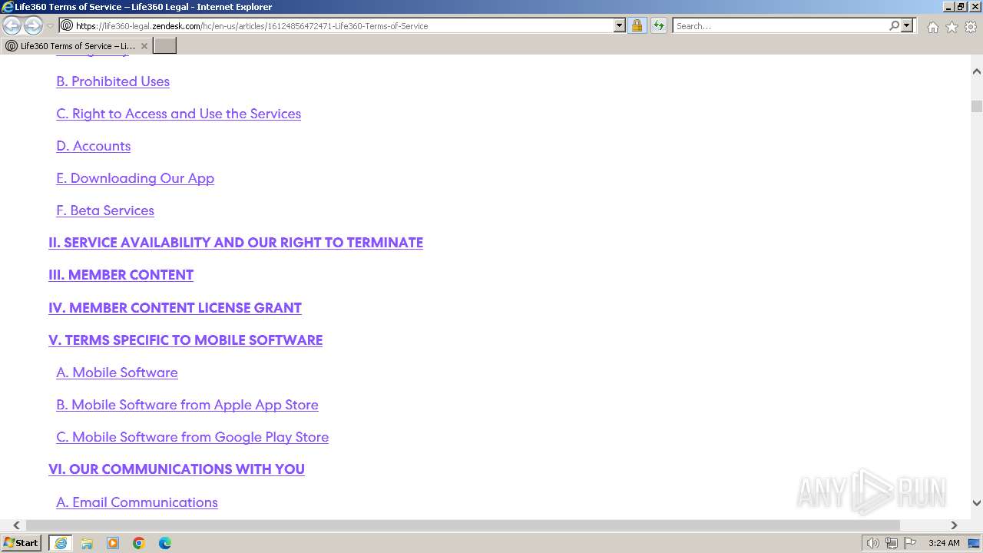Open the A. Email Communications link
This screenshot has width=983, height=553.
click(x=137, y=502)
